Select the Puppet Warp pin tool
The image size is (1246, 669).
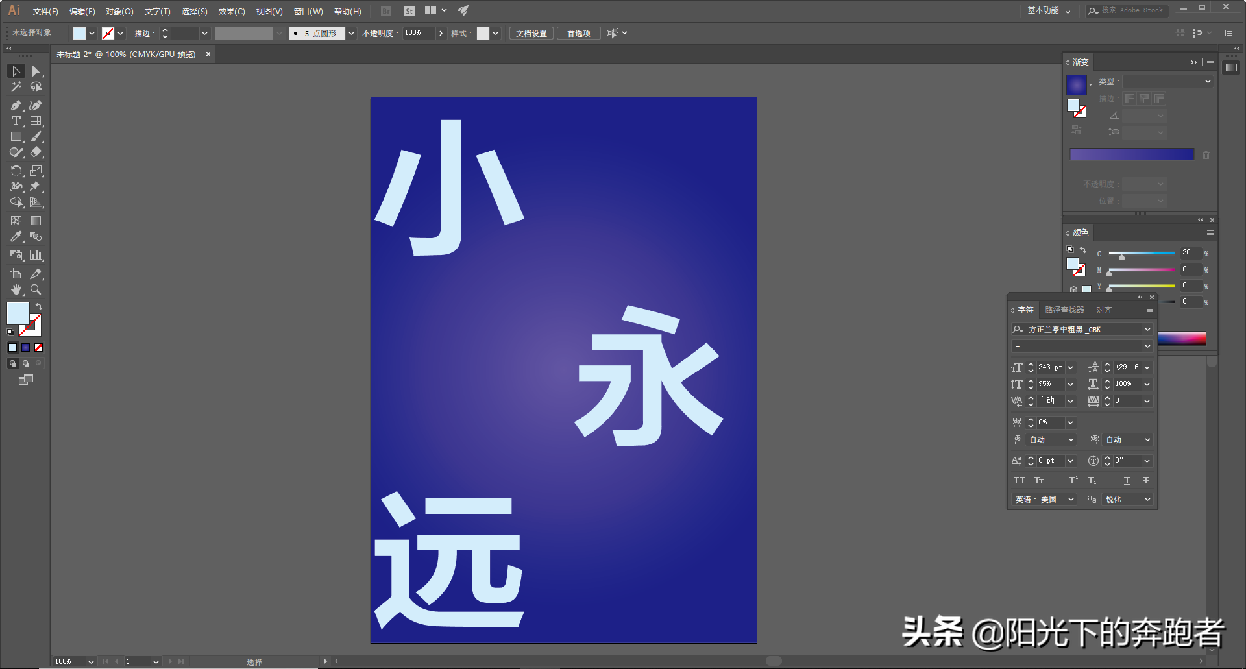[x=36, y=186]
